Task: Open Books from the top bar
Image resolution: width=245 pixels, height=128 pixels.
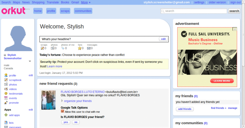Action: click(x=65, y=2)
